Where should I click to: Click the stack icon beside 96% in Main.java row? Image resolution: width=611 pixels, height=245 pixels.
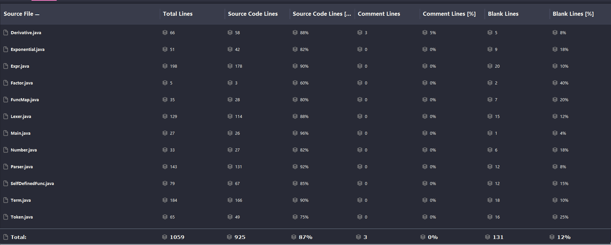click(295, 133)
